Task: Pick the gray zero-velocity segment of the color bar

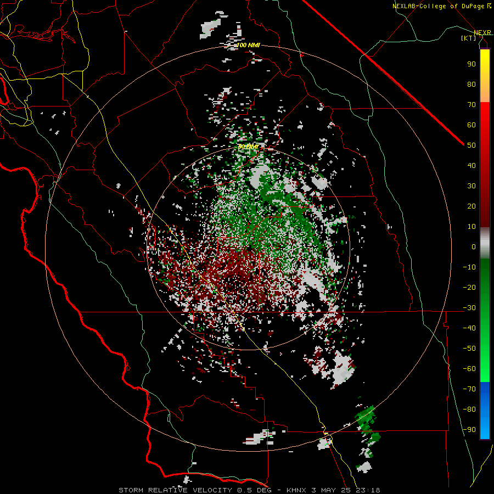Action: [485, 244]
